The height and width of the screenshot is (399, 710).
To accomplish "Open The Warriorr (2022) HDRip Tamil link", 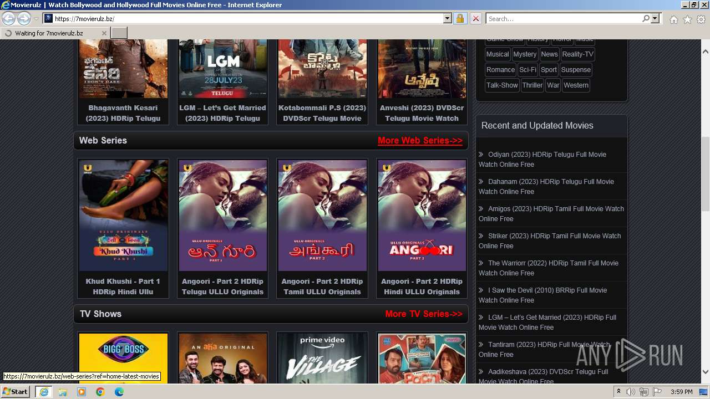I will coord(549,268).
